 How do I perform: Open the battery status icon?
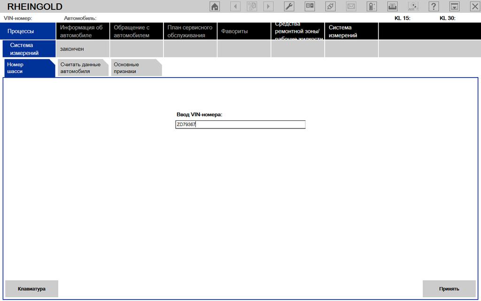coord(372,7)
